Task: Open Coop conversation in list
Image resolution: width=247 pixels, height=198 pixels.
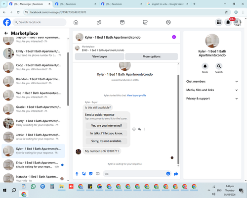Action: (34, 67)
